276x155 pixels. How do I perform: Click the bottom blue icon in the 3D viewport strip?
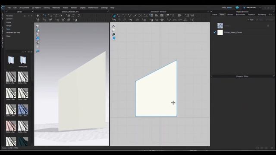[38, 51]
